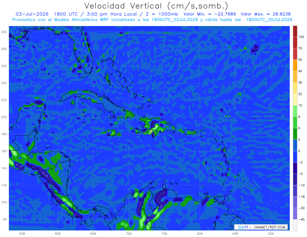Click the longitude label "80W"
Viewport: 307px width, 237px height.
pos(93,234)
